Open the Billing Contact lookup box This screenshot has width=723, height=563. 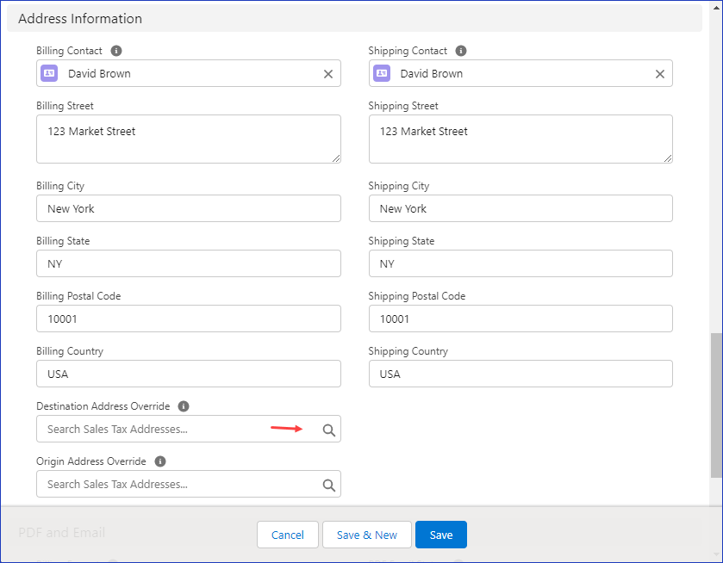pos(189,73)
